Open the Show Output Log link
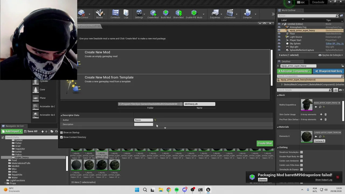 324,180
